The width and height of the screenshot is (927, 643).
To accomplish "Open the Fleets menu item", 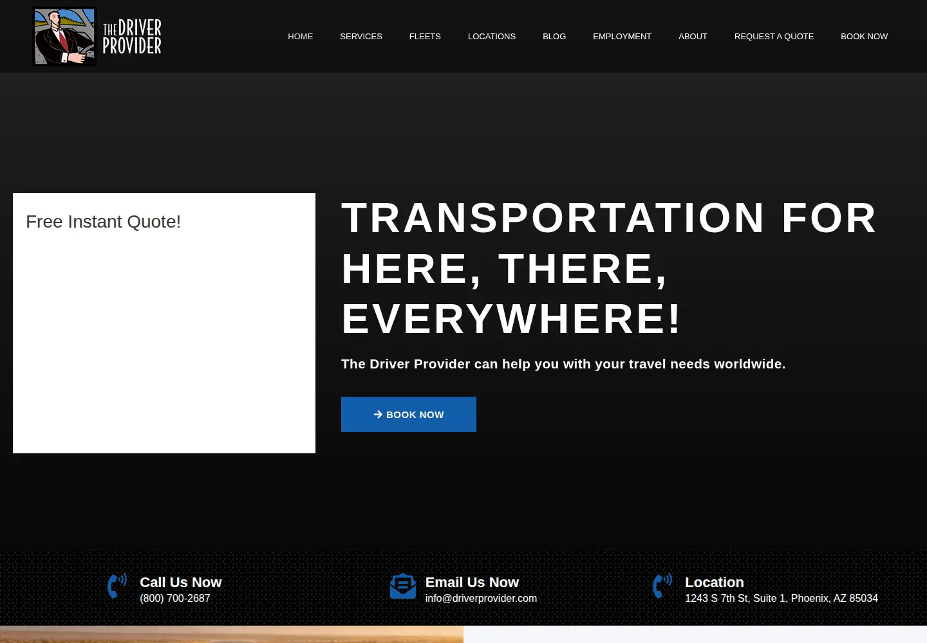I will click(425, 37).
